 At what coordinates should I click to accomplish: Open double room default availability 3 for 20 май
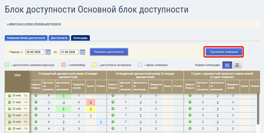140,96
